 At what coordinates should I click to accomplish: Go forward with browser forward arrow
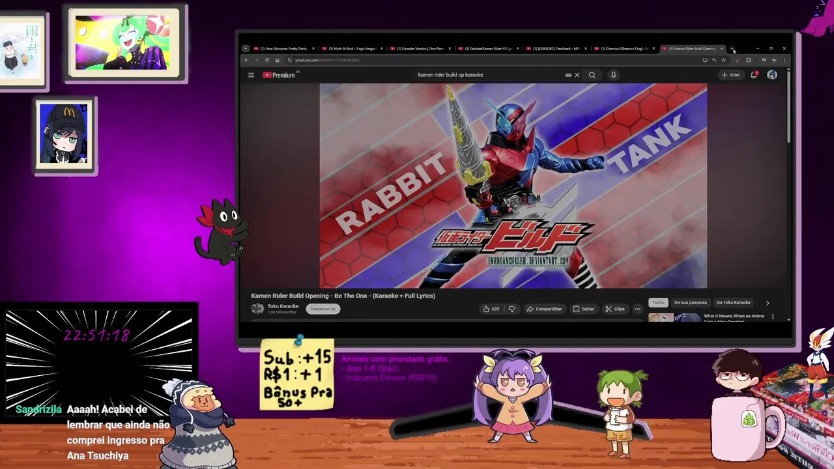click(257, 60)
